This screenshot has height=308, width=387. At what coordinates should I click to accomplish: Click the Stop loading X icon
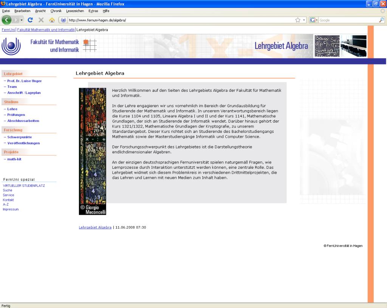41,20
